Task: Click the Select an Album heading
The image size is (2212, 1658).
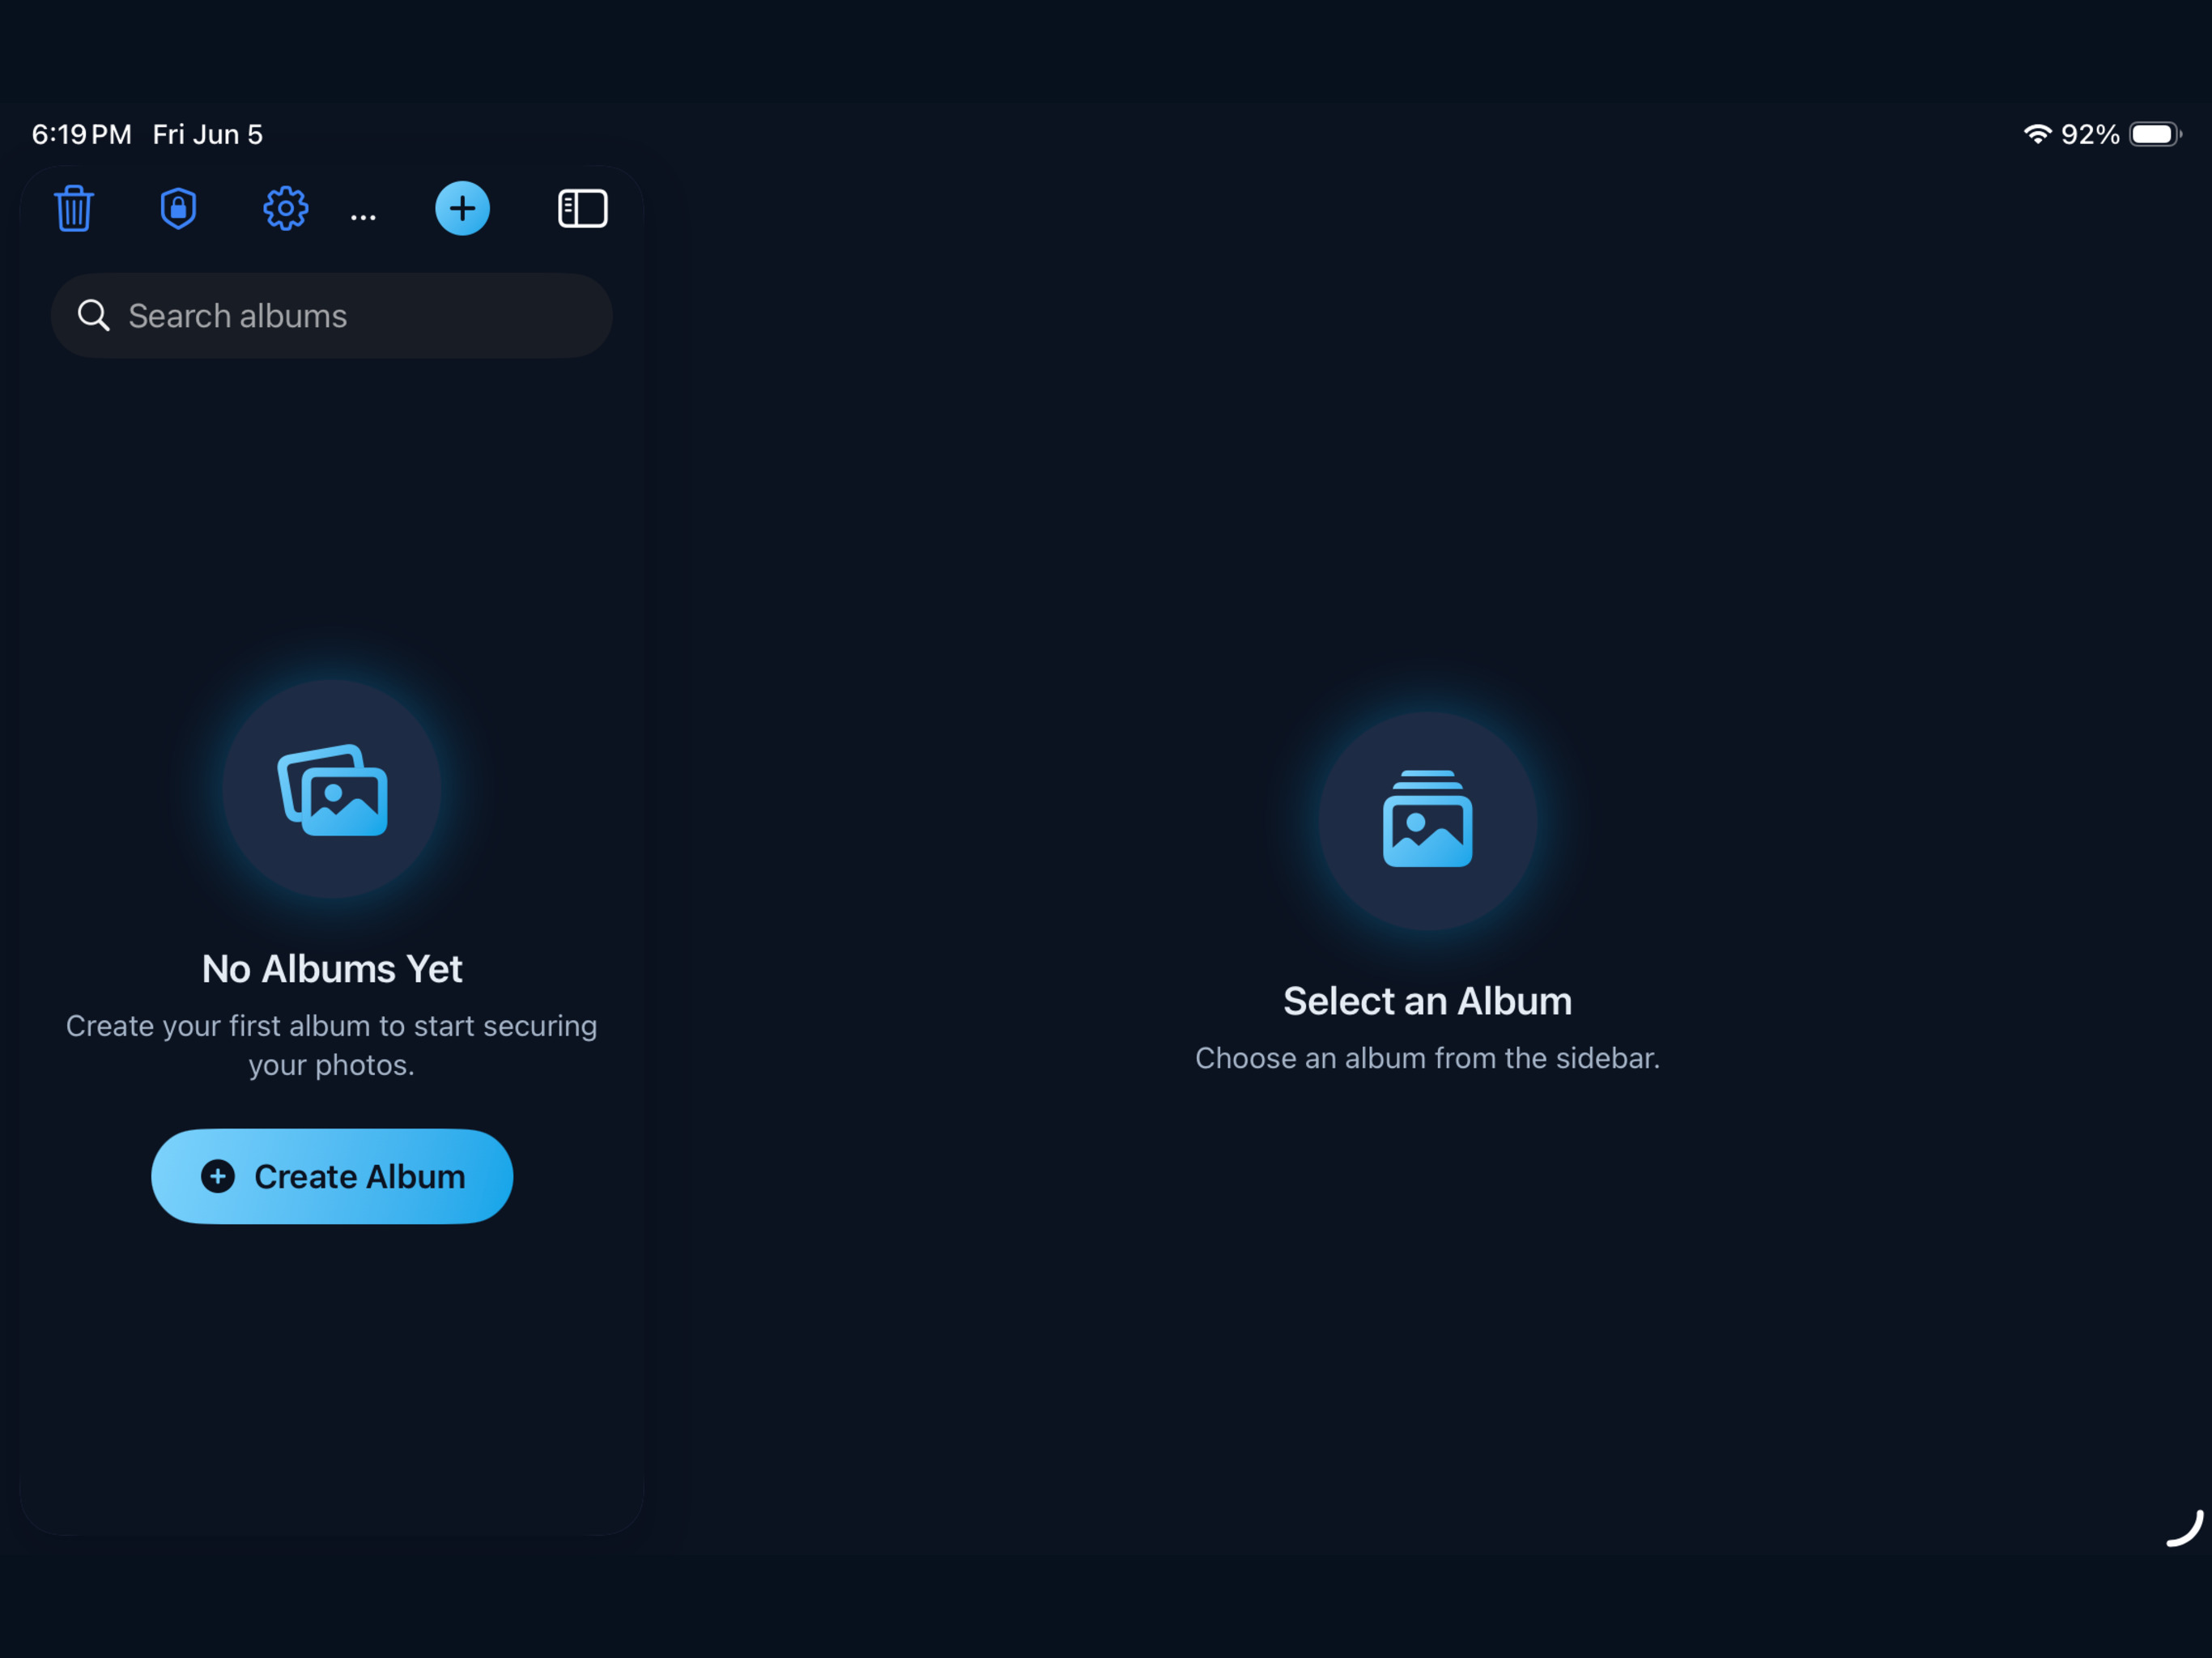Action: click(x=1427, y=1001)
